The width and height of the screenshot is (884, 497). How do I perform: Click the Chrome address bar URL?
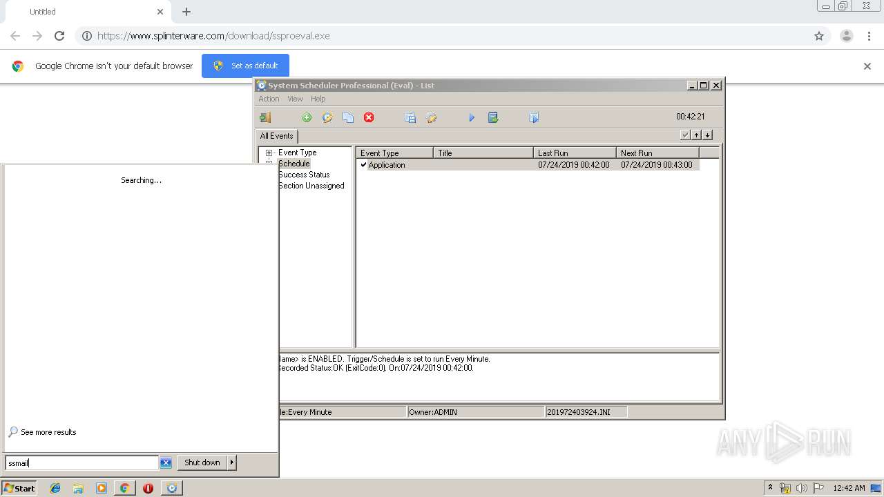[x=213, y=36]
